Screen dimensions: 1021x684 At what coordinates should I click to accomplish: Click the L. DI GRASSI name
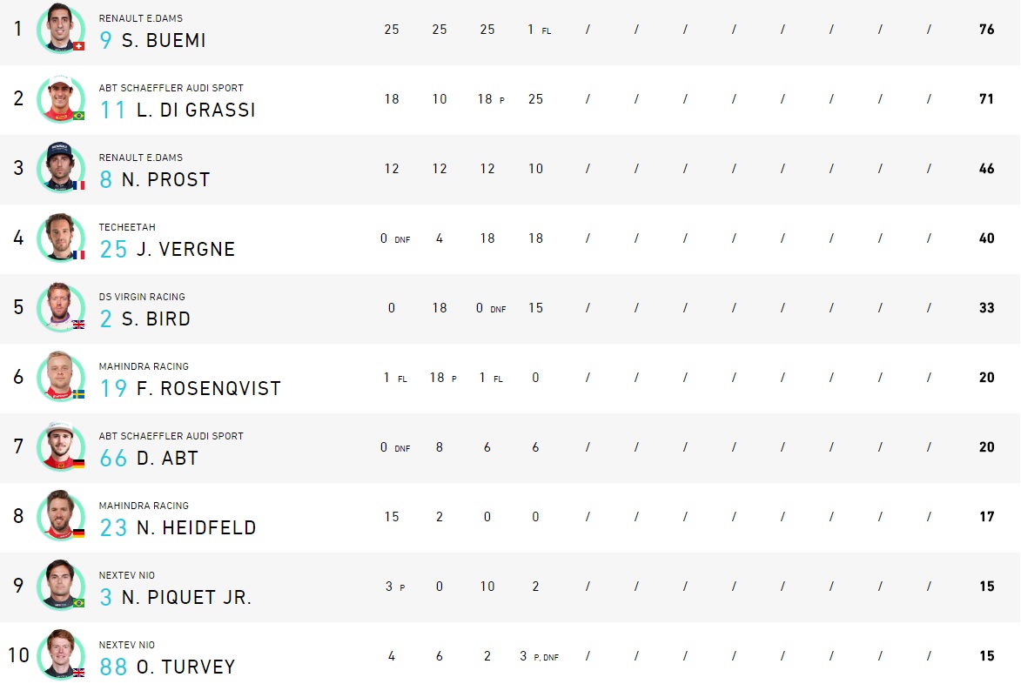point(196,110)
